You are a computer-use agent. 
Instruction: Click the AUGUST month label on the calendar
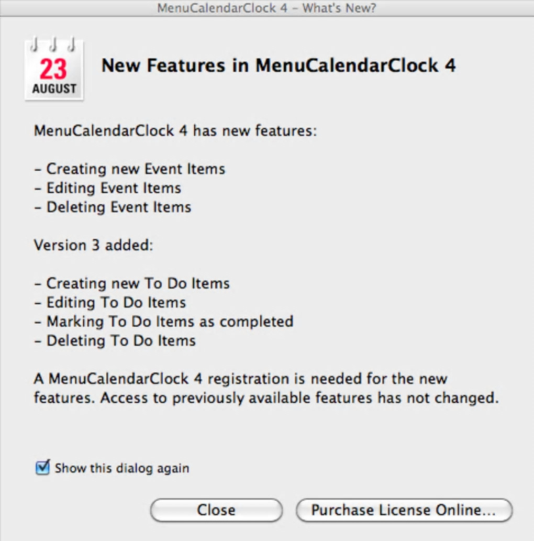tap(54, 89)
